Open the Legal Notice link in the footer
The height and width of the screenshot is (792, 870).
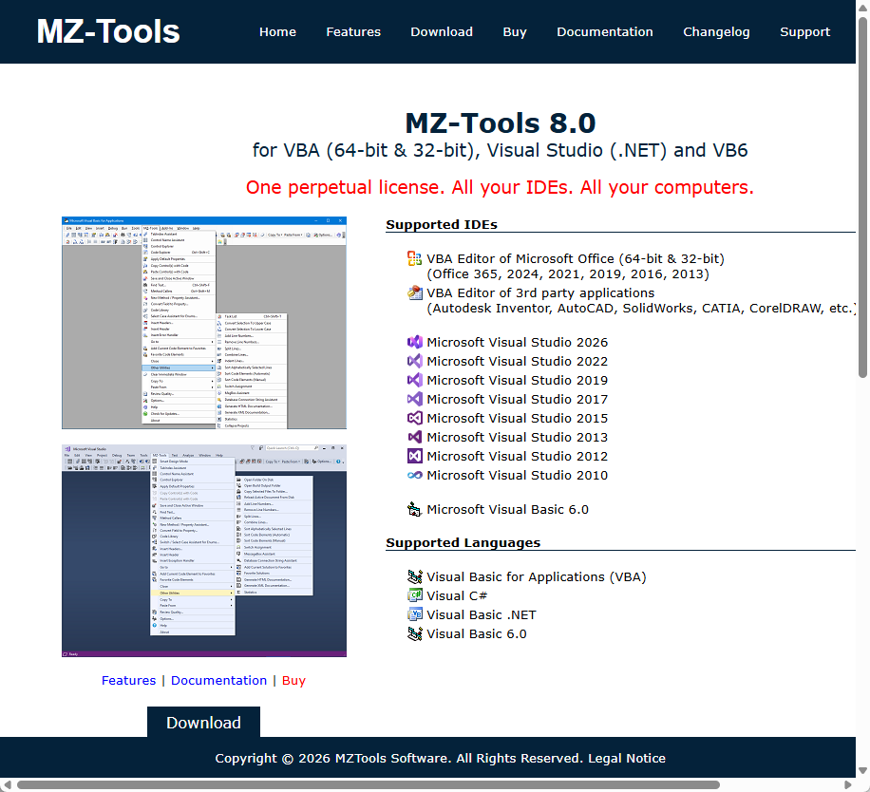click(x=627, y=758)
